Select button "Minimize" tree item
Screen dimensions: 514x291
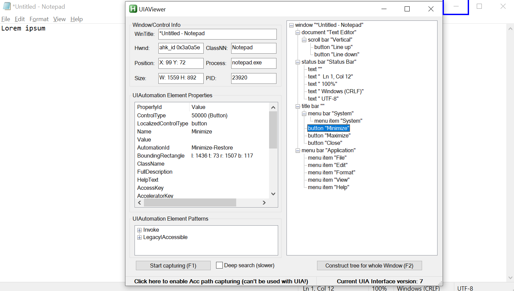coord(328,128)
